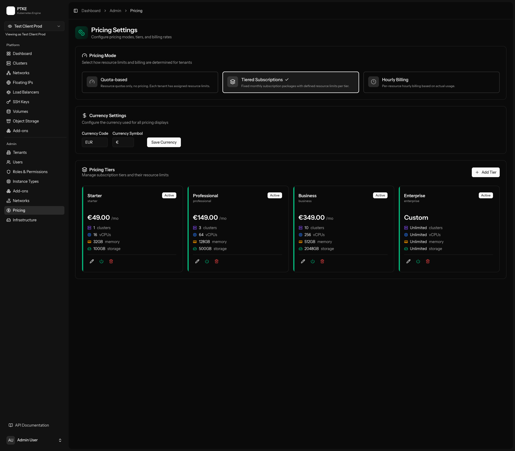Open the Test Client Prod selector
Screen dimensions: 515x451
34,26
